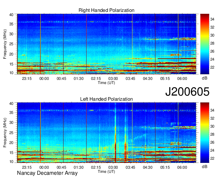
Task: Click the 'dB' unit label under top color bar
Action: click(205, 78)
